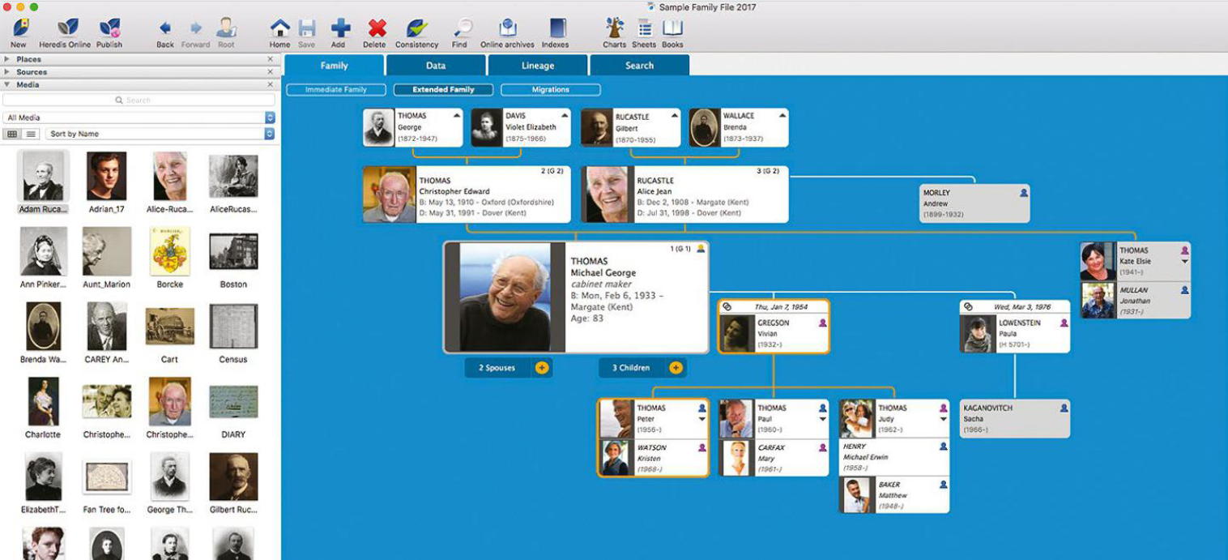Image resolution: width=1228 pixels, height=560 pixels.
Task: Click the media Search field
Action: coord(139,100)
